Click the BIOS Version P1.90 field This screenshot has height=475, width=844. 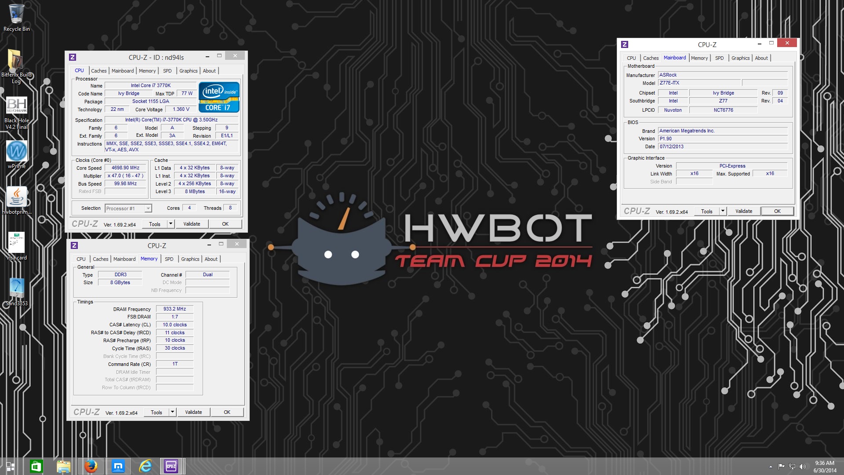(723, 139)
